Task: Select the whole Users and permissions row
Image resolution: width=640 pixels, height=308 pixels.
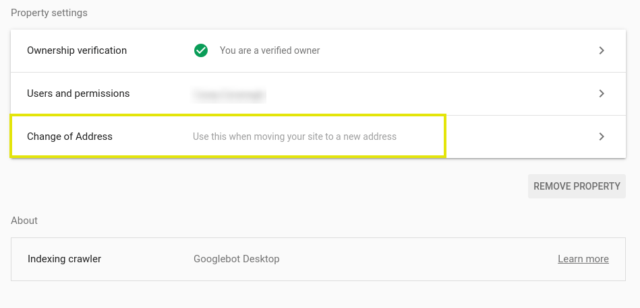Action: tap(405, 93)
